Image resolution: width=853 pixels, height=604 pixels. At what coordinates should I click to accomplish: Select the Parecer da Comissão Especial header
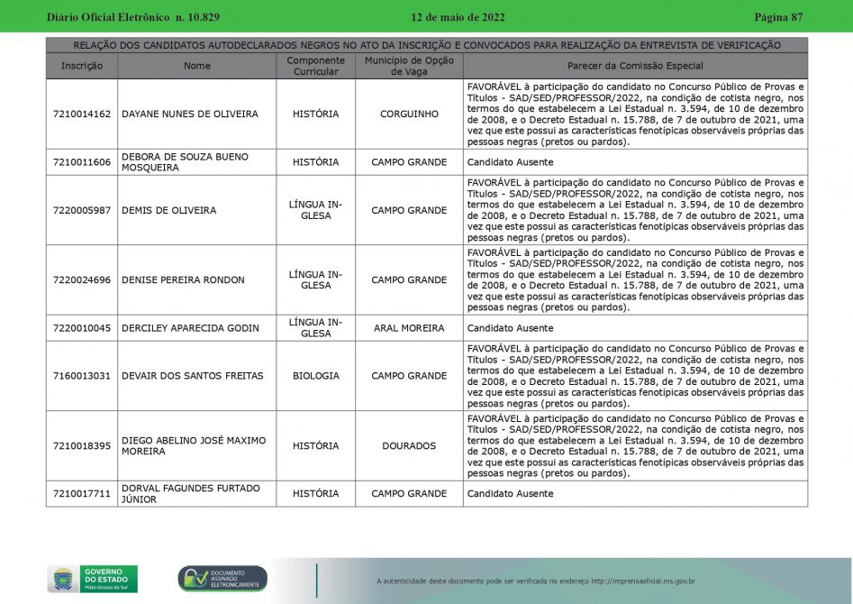(635, 66)
